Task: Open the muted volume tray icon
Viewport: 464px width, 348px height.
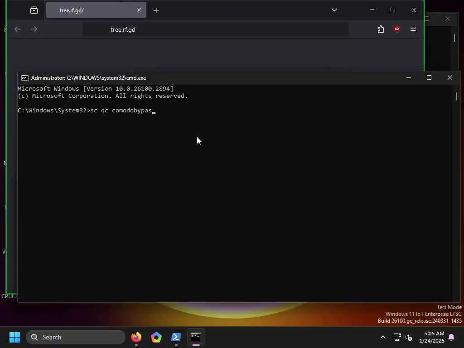Action: 409,337
